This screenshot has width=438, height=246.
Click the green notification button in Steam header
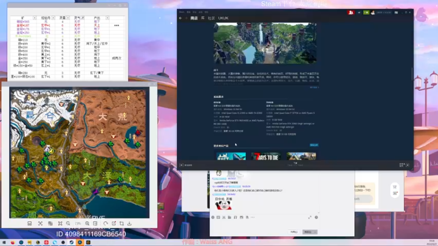(366, 12)
